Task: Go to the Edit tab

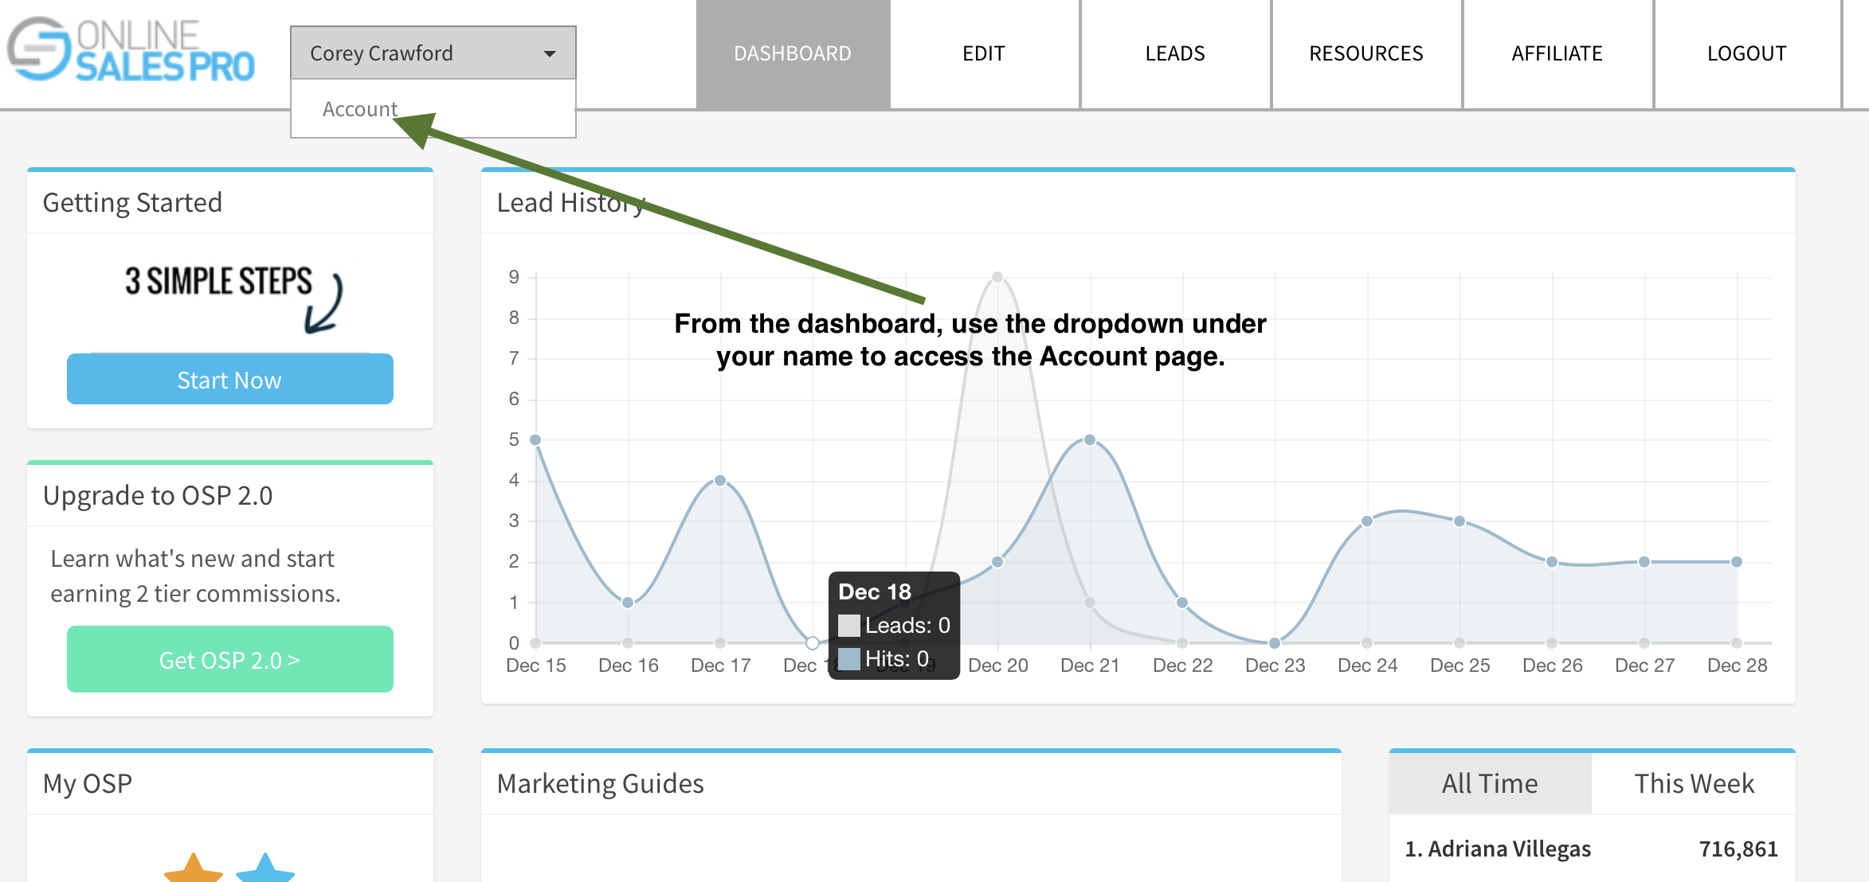Action: 984,53
